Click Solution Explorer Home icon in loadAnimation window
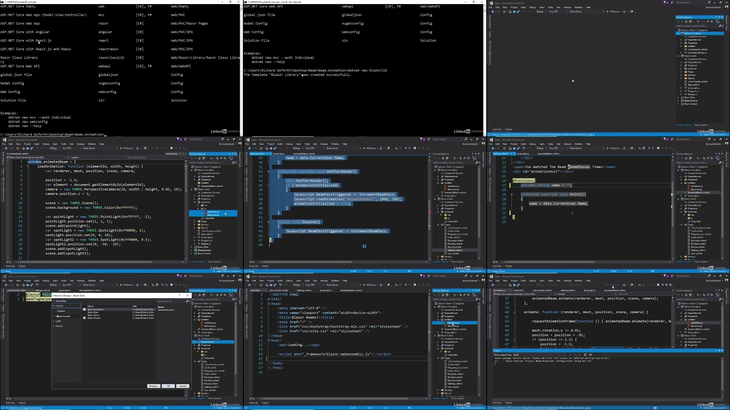 tap(200, 158)
